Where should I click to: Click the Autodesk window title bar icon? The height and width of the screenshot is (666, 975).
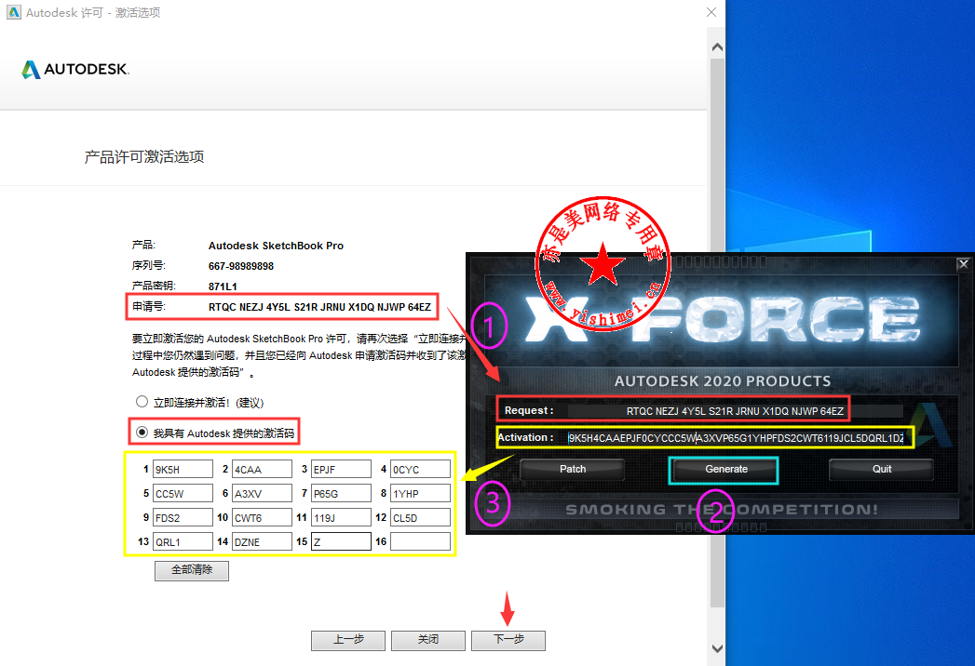[x=14, y=12]
